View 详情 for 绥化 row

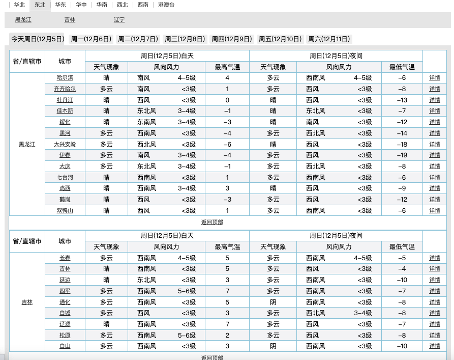pos(435,122)
